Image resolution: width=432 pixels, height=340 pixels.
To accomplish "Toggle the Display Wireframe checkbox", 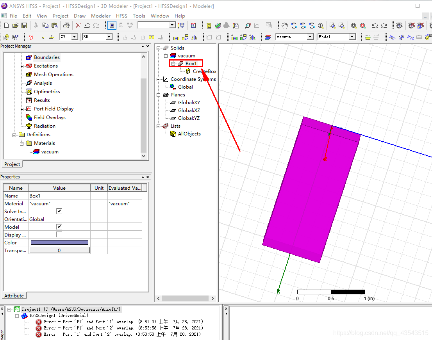I will 59,235.
